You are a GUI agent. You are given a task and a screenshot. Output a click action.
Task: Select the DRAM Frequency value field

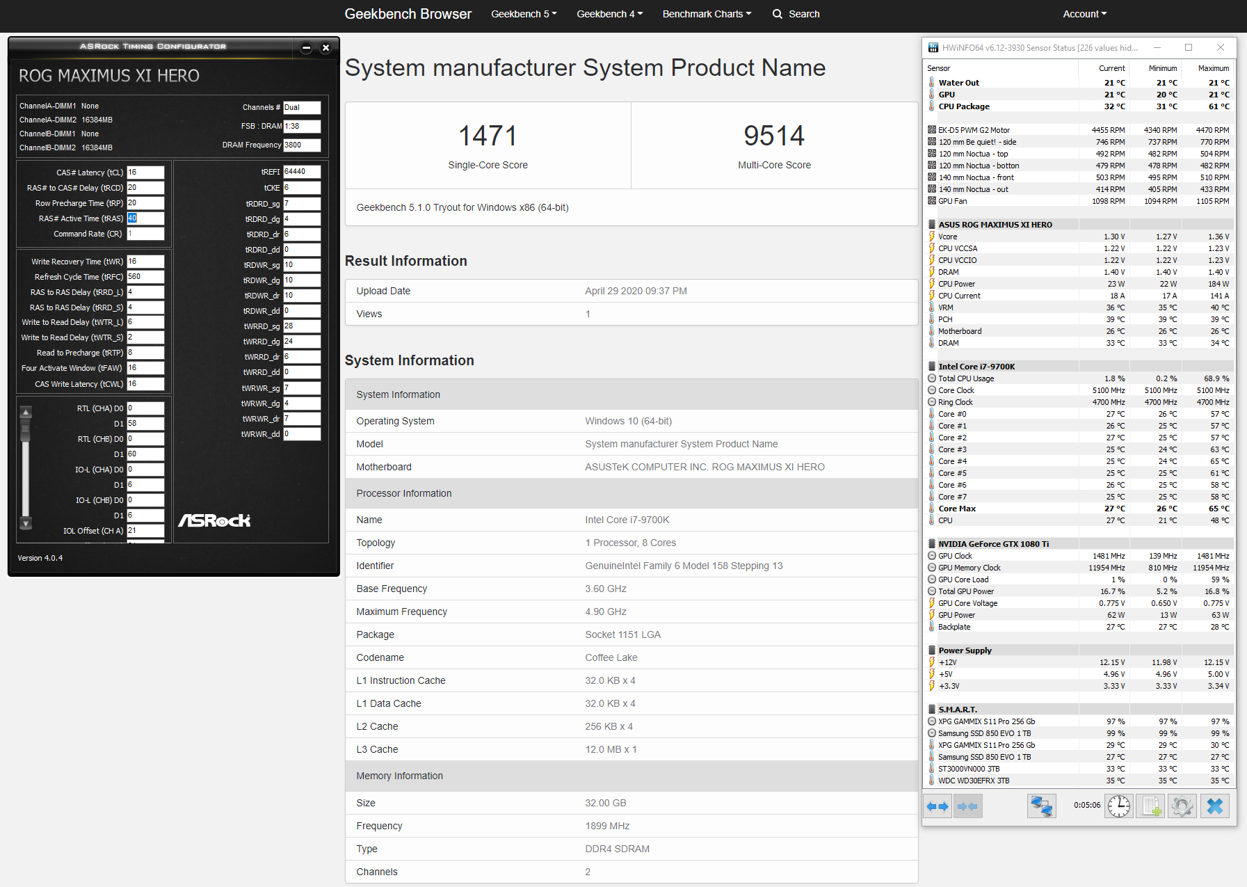(x=302, y=145)
